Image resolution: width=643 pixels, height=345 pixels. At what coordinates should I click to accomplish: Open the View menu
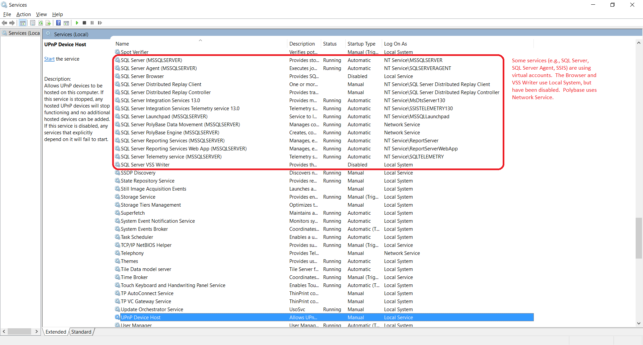coord(42,14)
